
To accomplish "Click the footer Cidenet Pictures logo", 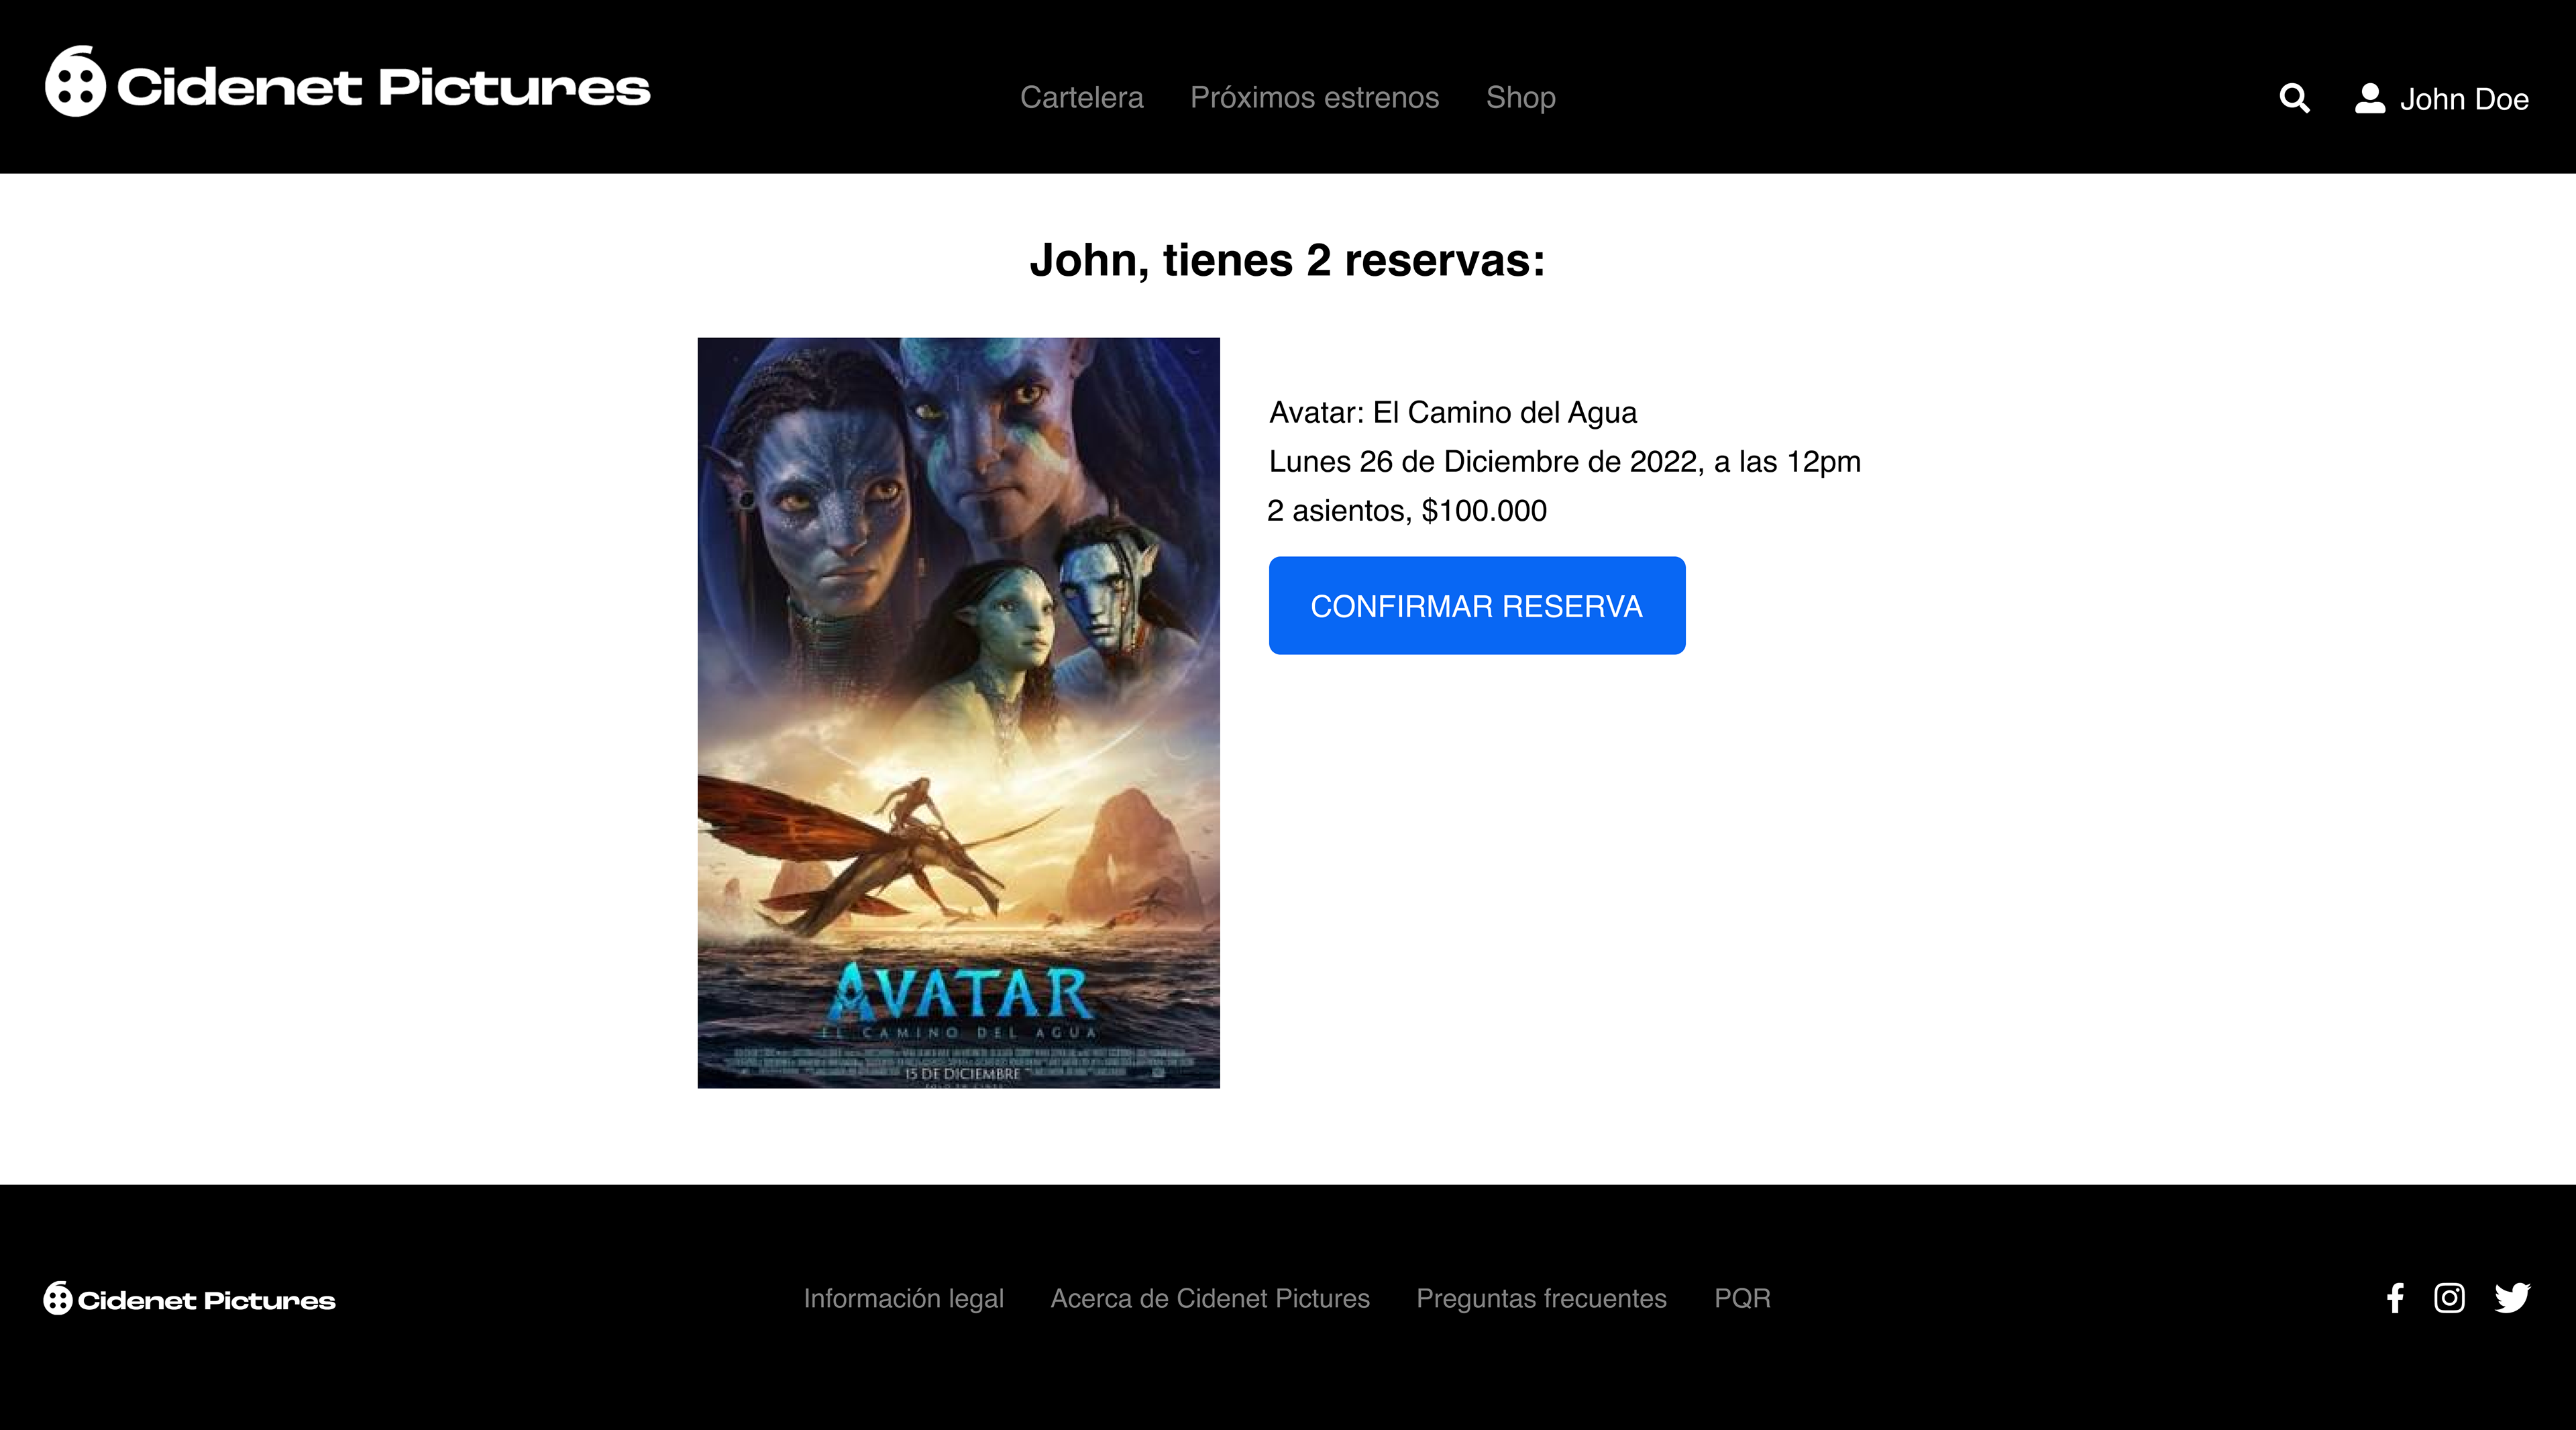I will pyautogui.click(x=190, y=1298).
